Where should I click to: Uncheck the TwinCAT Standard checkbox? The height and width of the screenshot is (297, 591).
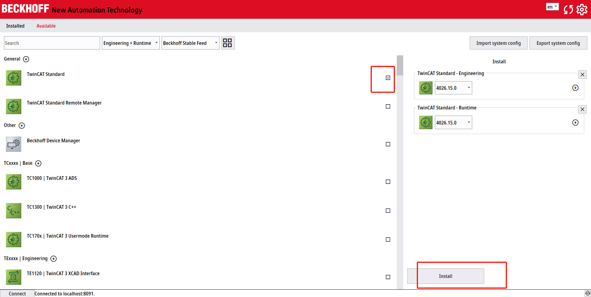(388, 78)
